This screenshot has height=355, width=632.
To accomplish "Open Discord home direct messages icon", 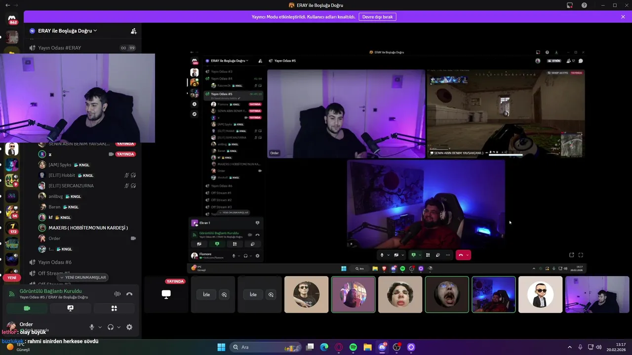I will (12, 19).
